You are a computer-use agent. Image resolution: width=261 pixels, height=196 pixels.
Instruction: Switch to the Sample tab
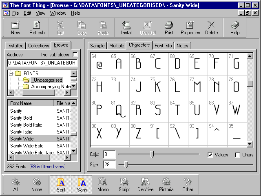coord(97,46)
